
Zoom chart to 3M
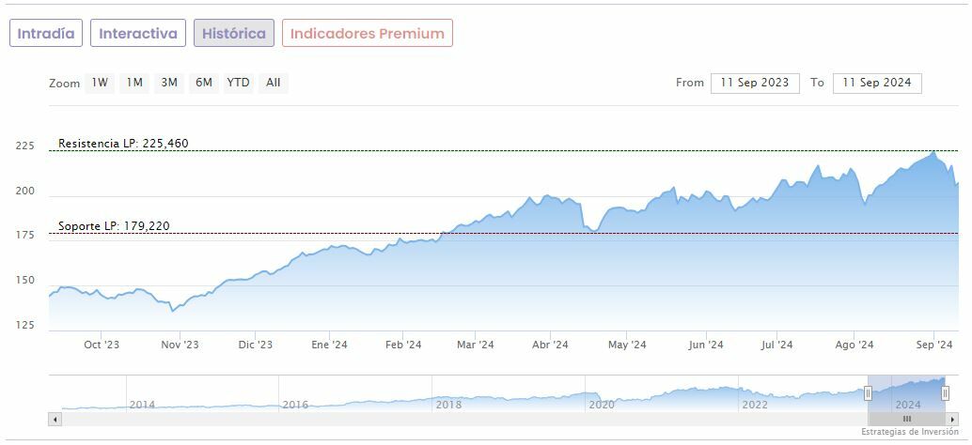pos(169,83)
